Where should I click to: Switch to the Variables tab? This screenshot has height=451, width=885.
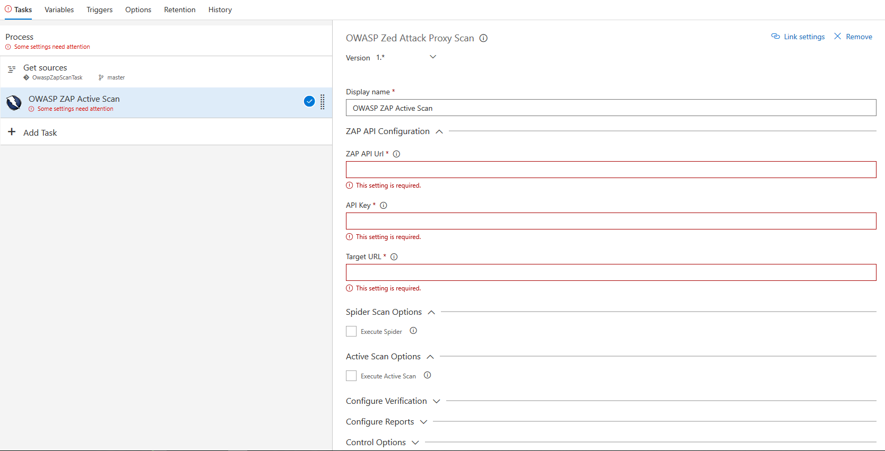click(x=59, y=10)
